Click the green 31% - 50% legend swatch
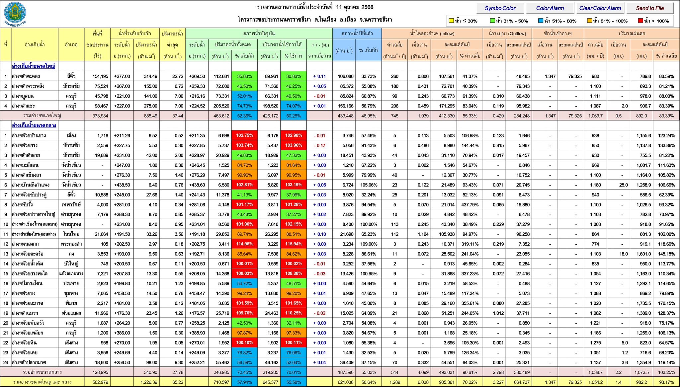Image resolution: width=680 pixels, height=387 pixels. click(x=492, y=21)
